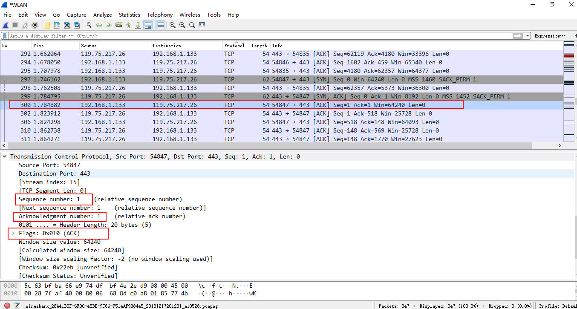The width and height of the screenshot is (577, 309).
Task: Select the Destination Port: 443 field
Action: click(55, 173)
